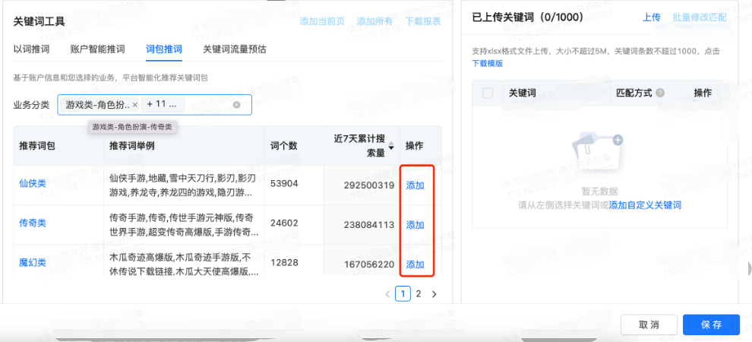The image size is (752, 342).
Task: Add the 仙侠类 keyword pack
Action: [x=415, y=185]
